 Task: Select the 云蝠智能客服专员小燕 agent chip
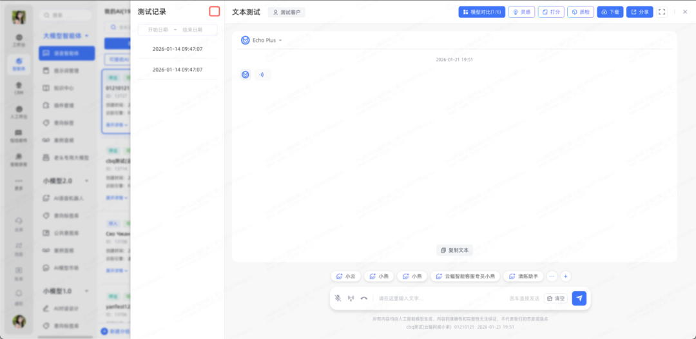tap(465, 276)
